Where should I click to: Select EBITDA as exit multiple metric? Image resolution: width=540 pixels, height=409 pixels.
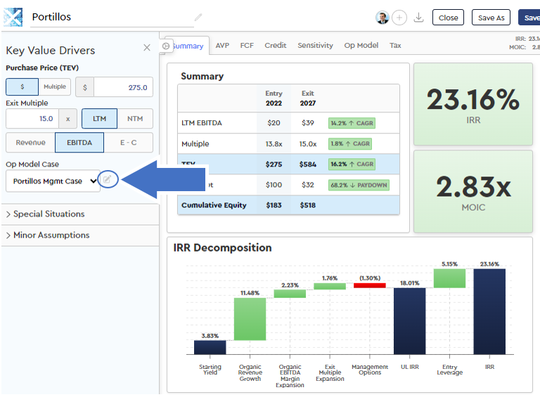click(x=79, y=143)
